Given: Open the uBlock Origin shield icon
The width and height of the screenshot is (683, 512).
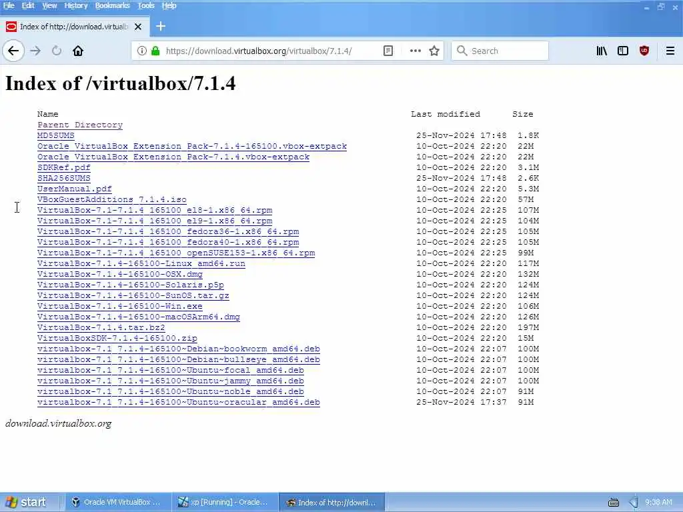Looking at the screenshot, I should (644, 51).
